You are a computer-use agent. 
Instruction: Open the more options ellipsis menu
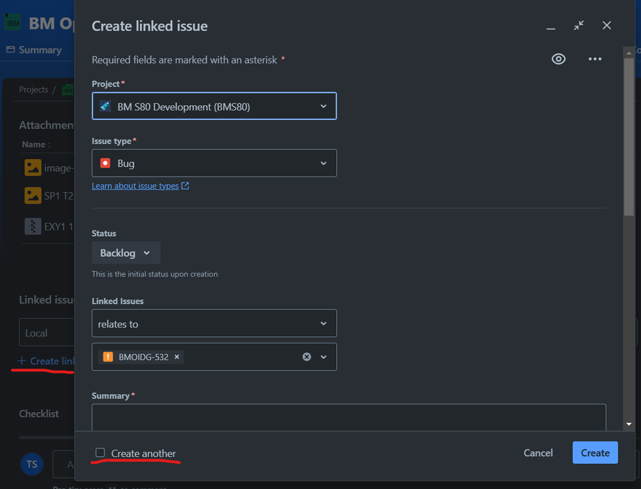click(x=594, y=58)
